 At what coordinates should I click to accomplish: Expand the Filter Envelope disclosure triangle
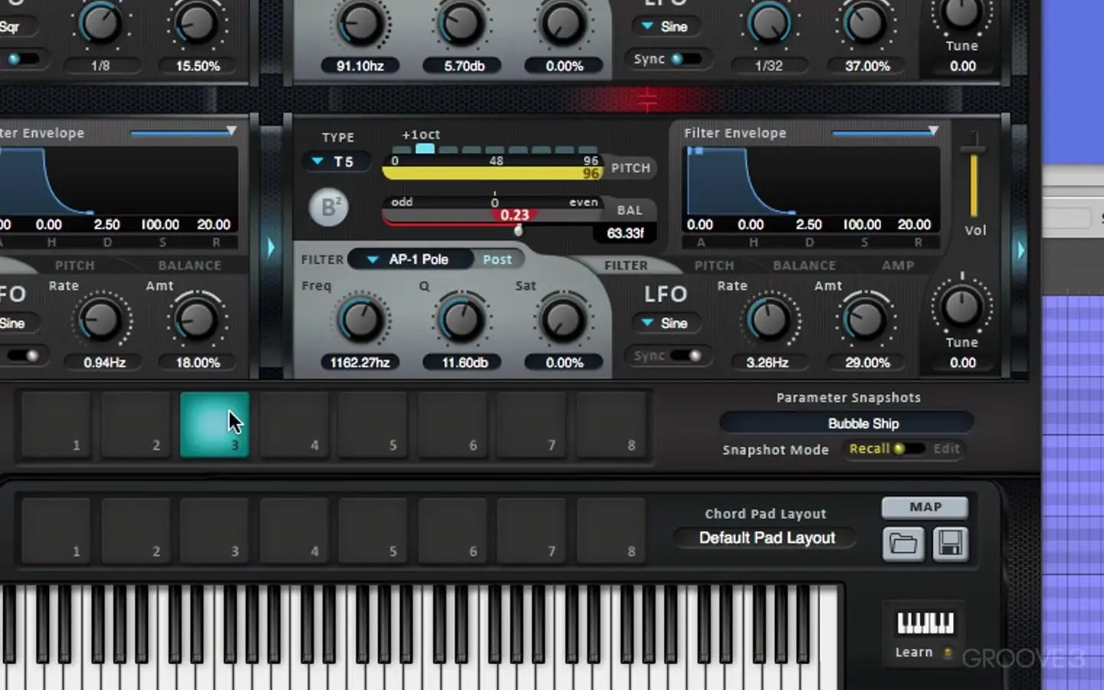tap(932, 131)
